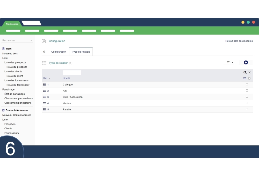Click the magnifier search icon in table header

click(x=245, y=73)
